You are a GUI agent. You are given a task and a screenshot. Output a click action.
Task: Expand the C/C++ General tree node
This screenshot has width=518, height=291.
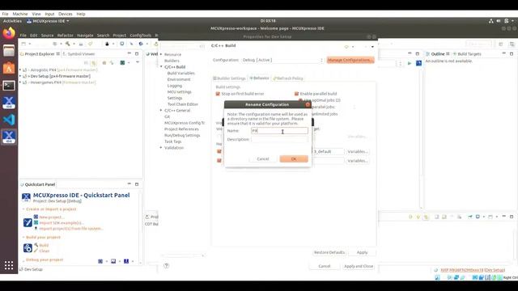pyautogui.click(x=161, y=110)
